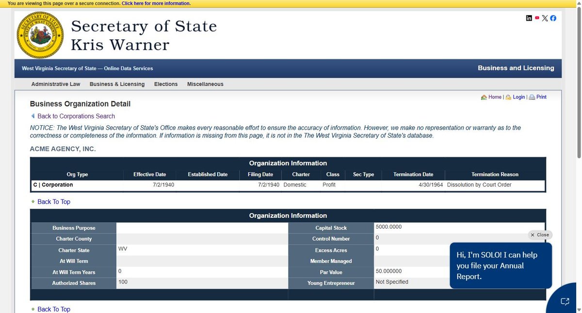582x313 pixels.
Task: Click the Login padlock icon
Action: (508, 97)
